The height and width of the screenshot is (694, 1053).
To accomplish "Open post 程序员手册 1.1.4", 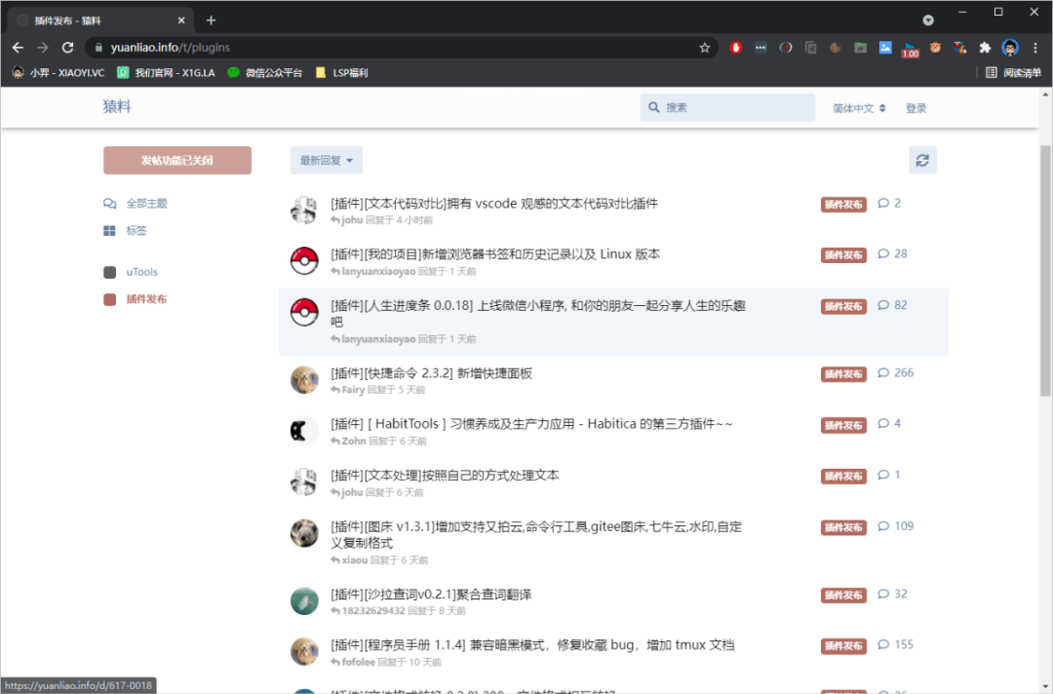I will click(x=532, y=645).
